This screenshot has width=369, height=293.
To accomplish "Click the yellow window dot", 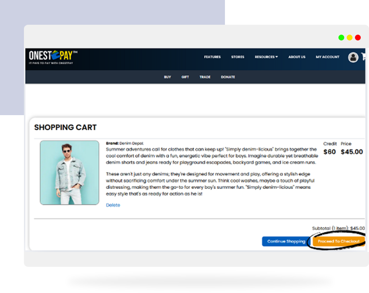I will 350,38.
